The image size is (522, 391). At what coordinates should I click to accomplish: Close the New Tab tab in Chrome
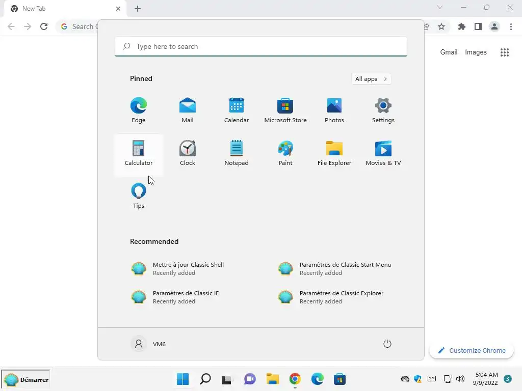click(118, 9)
